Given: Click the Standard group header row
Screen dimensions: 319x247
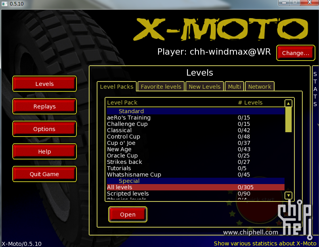Looking at the screenshot, I should (196, 111).
